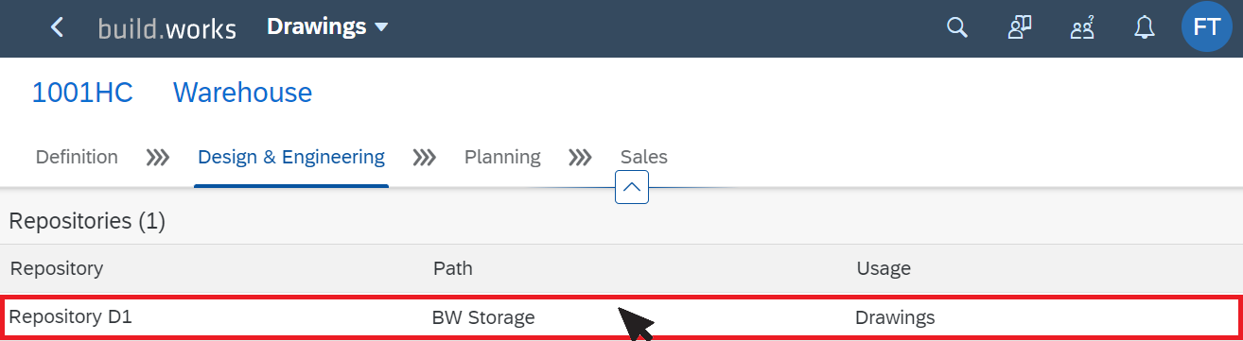1243x341 pixels.
Task: Open the 1001HC project link
Action: coord(82,93)
